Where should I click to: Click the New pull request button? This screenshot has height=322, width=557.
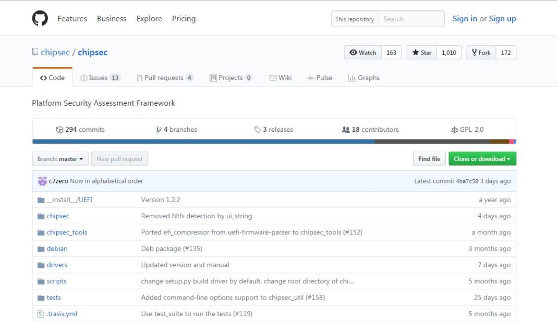click(120, 159)
